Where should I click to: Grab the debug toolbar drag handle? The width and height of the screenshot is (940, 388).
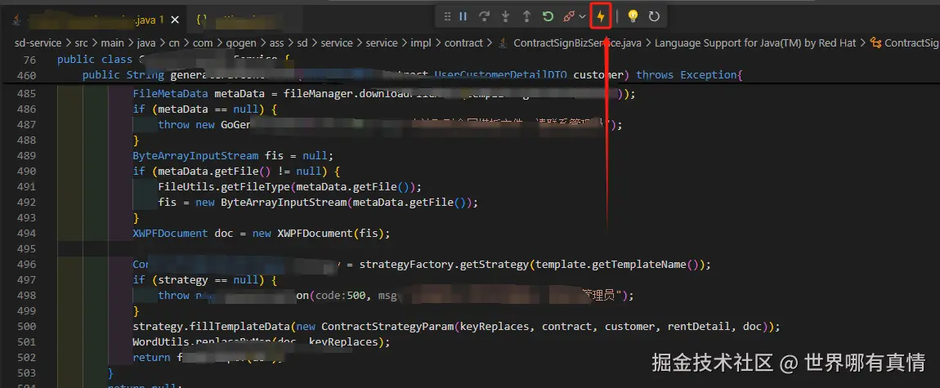point(447,17)
